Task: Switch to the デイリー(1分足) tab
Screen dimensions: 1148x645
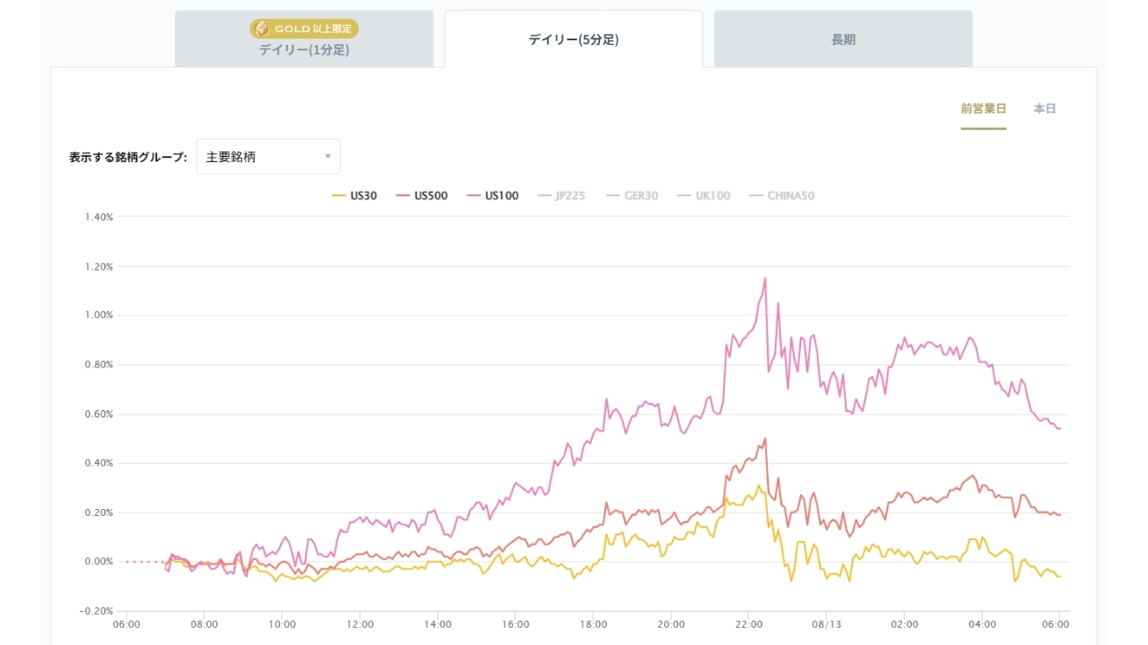Action: [304, 39]
